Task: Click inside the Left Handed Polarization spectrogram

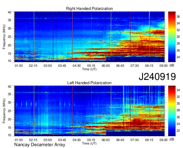Action: tap(90, 111)
